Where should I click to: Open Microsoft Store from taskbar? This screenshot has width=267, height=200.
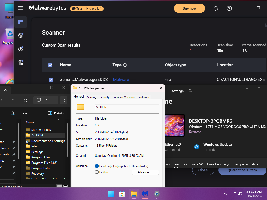pyautogui.click(x=122, y=194)
